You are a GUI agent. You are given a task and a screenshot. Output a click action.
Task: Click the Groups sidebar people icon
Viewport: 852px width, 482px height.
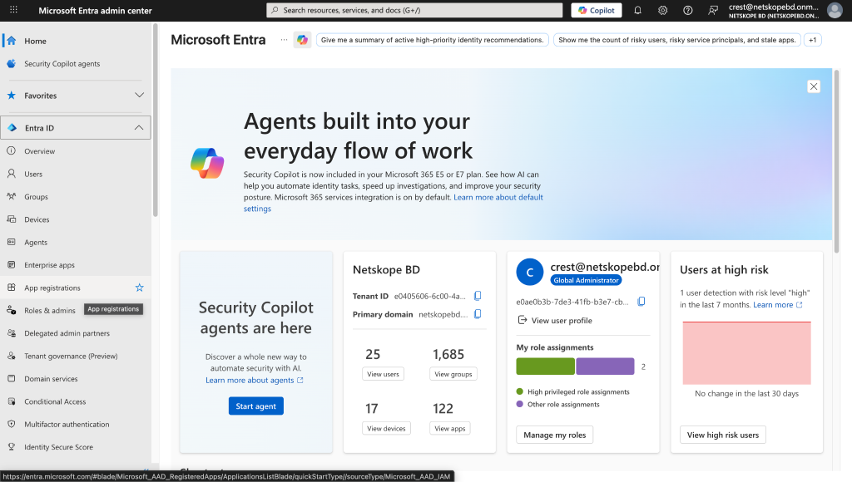[x=12, y=196]
